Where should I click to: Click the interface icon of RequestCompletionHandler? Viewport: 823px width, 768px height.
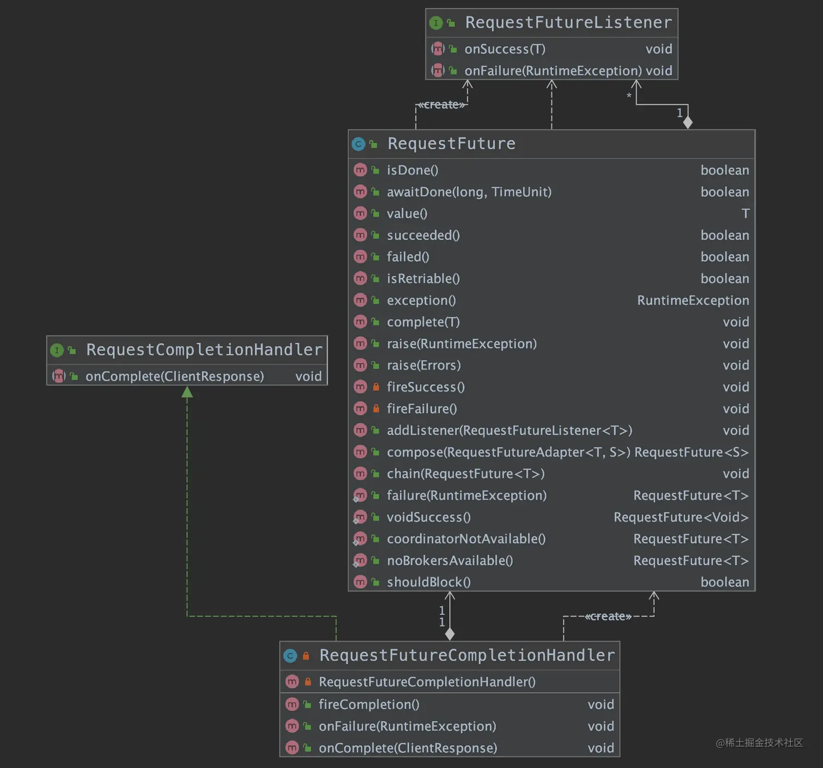coord(57,350)
